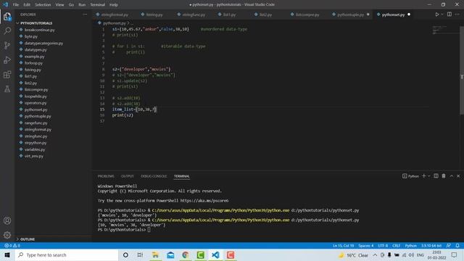464x261 pixels.
Task: Click Ln 15, Col 19 in status bar
Action: tap(343, 246)
